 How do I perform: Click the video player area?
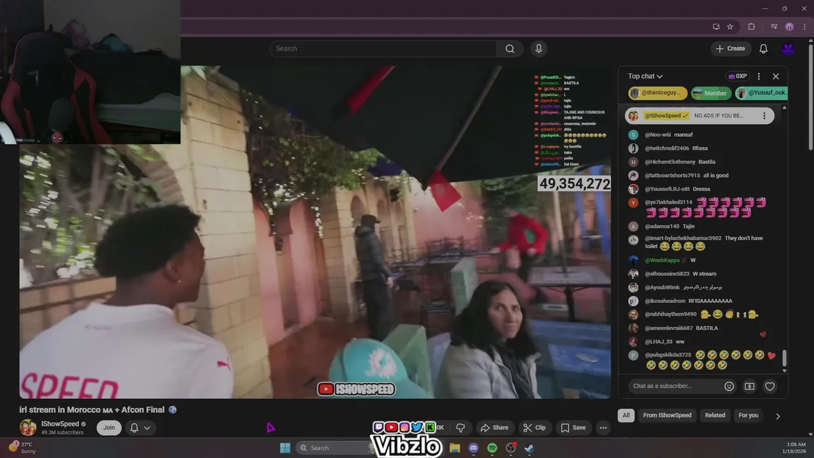coord(315,232)
